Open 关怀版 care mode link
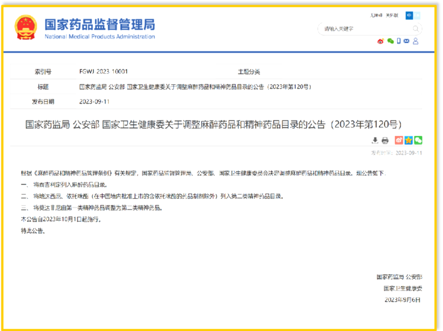443x331 pixels. (392, 15)
